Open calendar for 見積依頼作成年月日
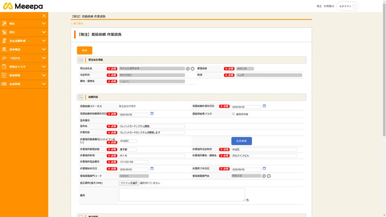This screenshot has height=217, width=386. (x=264, y=106)
